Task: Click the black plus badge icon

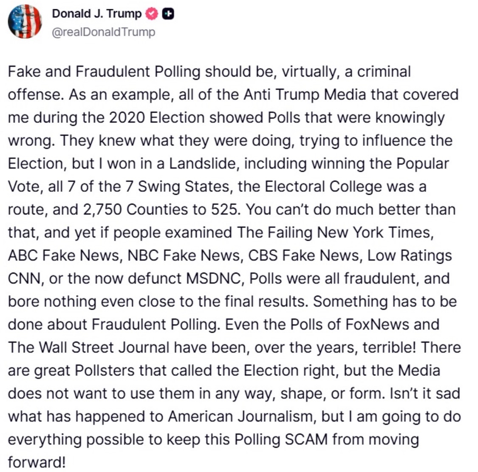Action: click(x=169, y=14)
